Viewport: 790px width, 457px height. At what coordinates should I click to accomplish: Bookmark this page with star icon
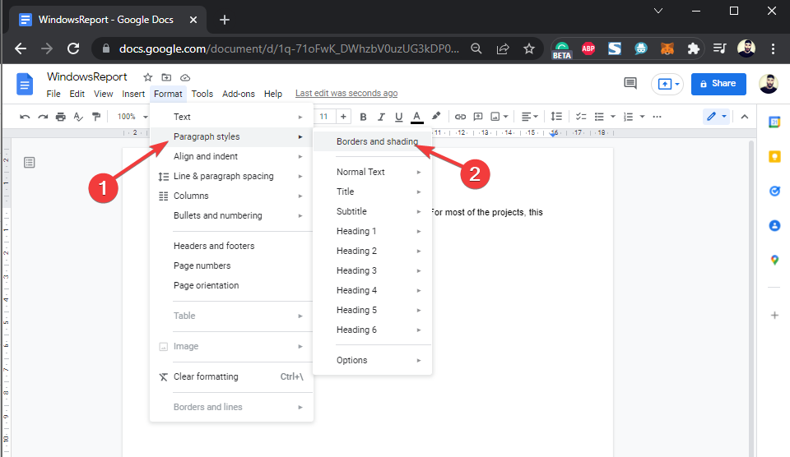tap(528, 48)
